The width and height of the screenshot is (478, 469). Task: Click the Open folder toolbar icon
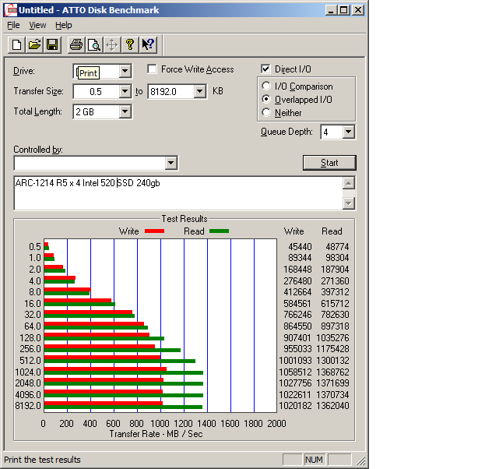click(35, 44)
